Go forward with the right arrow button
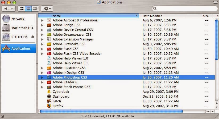Viewport: 219px width, 119px height. [x=12, y=9]
